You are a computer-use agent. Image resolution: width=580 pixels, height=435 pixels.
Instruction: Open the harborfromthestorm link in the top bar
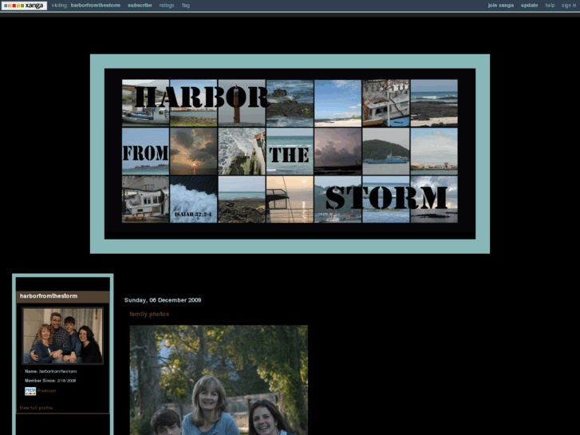96,6
